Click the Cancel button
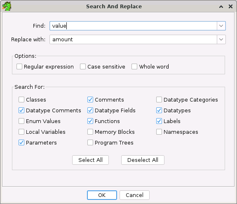The height and width of the screenshot is (204, 237). pos(134,195)
